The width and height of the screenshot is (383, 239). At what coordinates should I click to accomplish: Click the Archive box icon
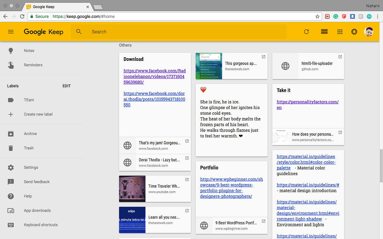[11, 134]
